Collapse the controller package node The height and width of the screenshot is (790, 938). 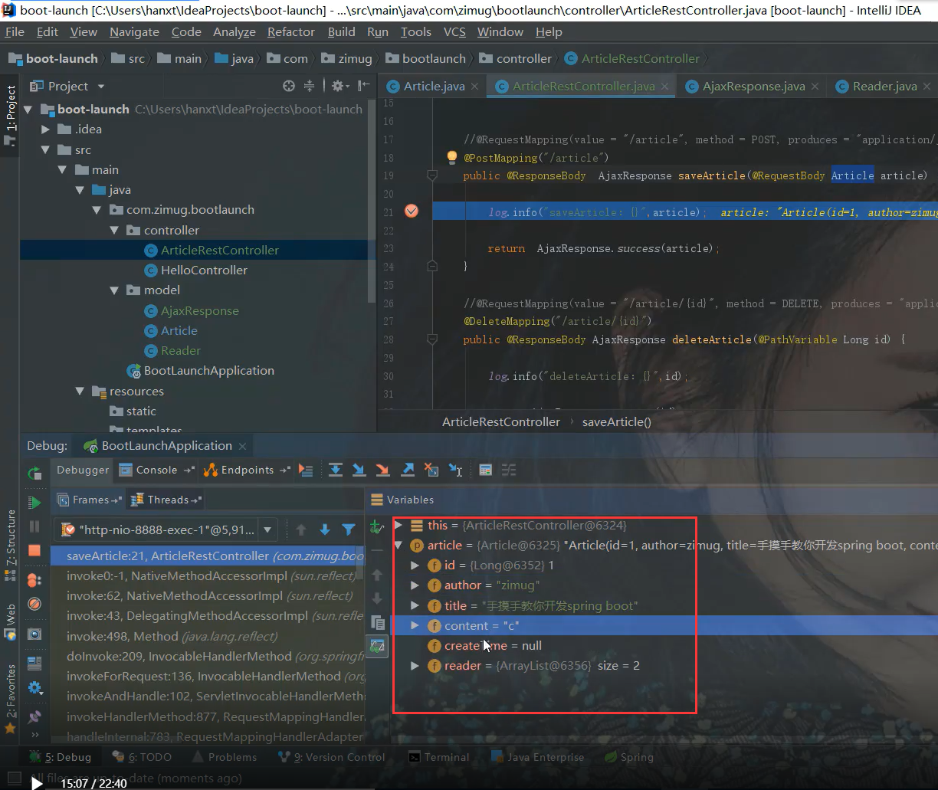point(114,230)
